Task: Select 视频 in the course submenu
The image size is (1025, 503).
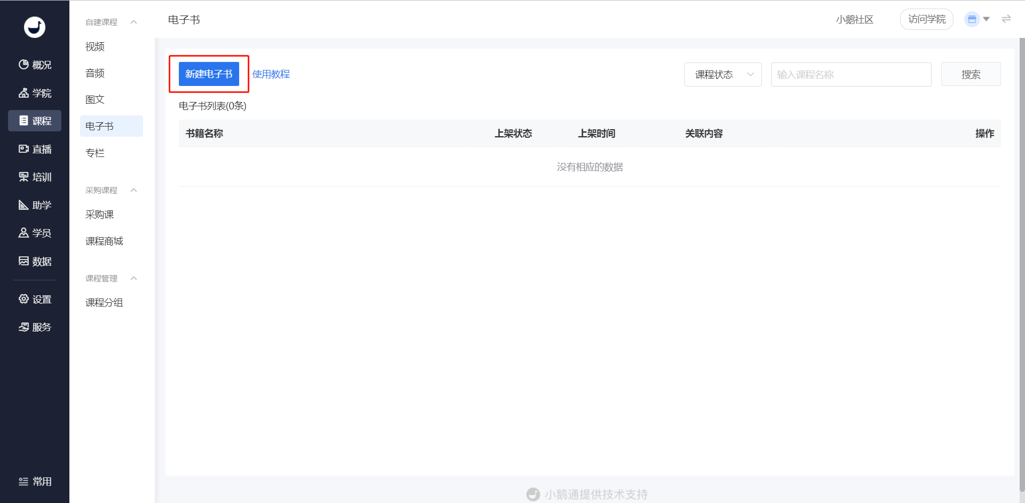Action: [95, 47]
